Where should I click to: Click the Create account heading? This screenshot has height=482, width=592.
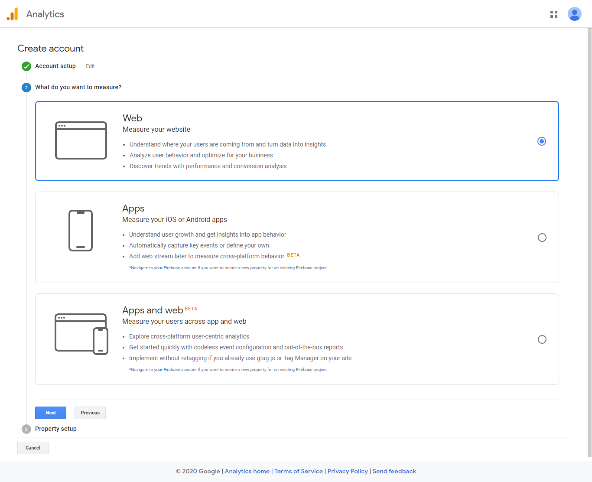tap(50, 49)
